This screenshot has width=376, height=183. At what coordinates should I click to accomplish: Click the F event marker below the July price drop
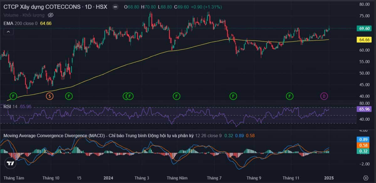pos(233,96)
